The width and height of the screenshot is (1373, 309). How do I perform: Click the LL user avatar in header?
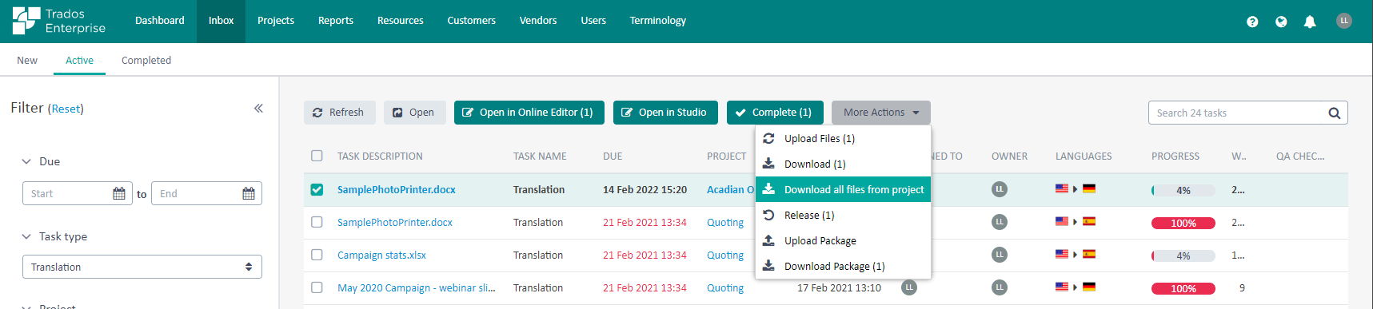pos(1344,21)
